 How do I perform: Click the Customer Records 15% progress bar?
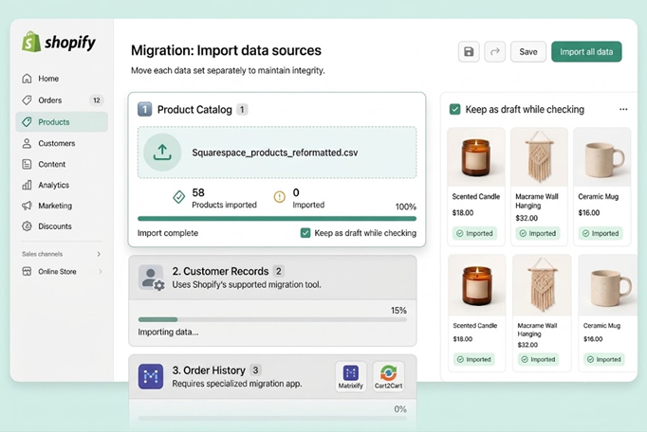[272, 319]
